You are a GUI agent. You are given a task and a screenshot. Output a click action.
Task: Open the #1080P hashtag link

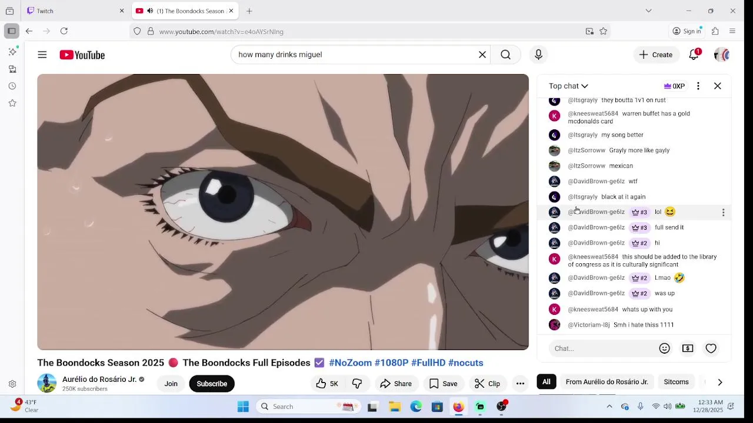click(x=391, y=362)
